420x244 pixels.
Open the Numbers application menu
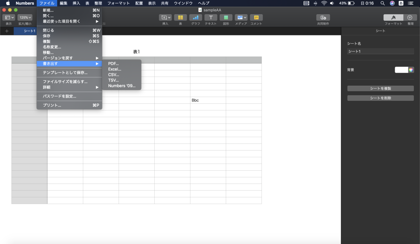(x=25, y=3)
